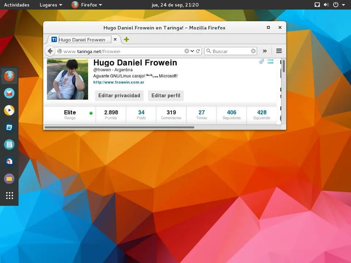Click the display tray icon in top bar
The image size is (351, 263).
pyautogui.click(x=317, y=5)
